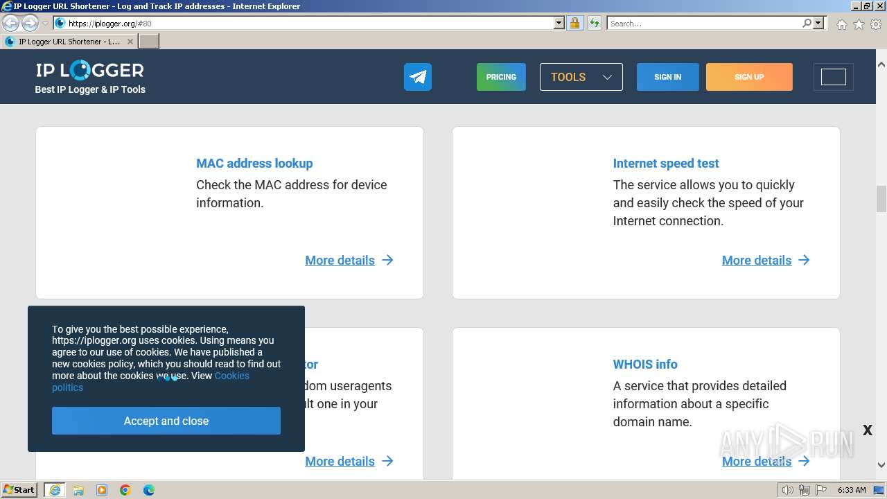Open browser Tools gear icon
This screenshot has width=887, height=499.
(x=876, y=24)
